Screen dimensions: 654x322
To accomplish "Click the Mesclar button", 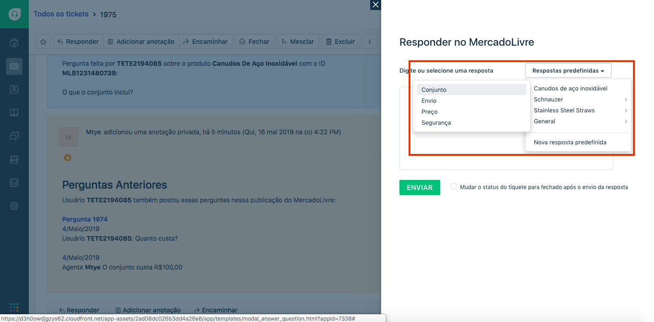I will click(298, 42).
